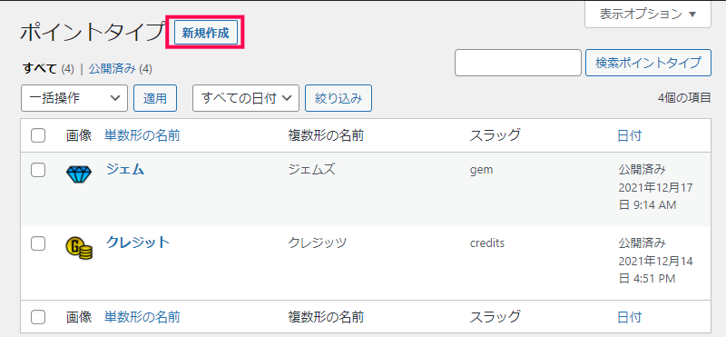Click the 新規作成 button
The image size is (726, 337).
coord(205,33)
